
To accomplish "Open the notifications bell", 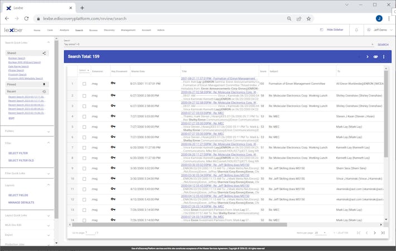I will [x=356, y=30].
